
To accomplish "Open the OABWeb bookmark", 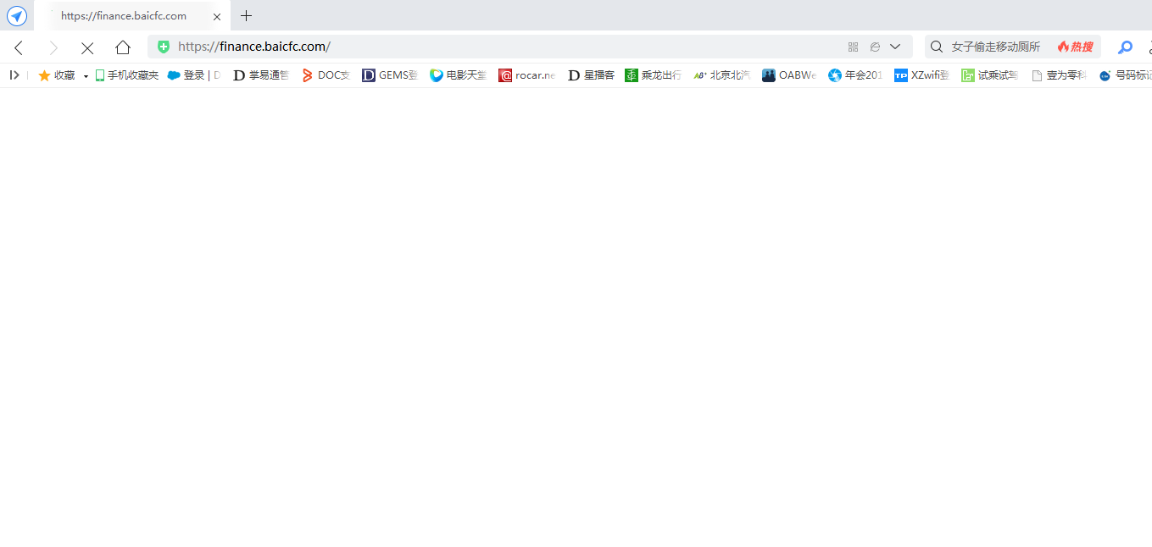I will [x=789, y=75].
